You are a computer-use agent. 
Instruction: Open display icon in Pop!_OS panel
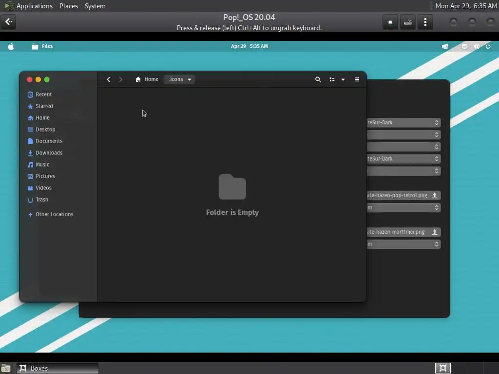click(445, 46)
